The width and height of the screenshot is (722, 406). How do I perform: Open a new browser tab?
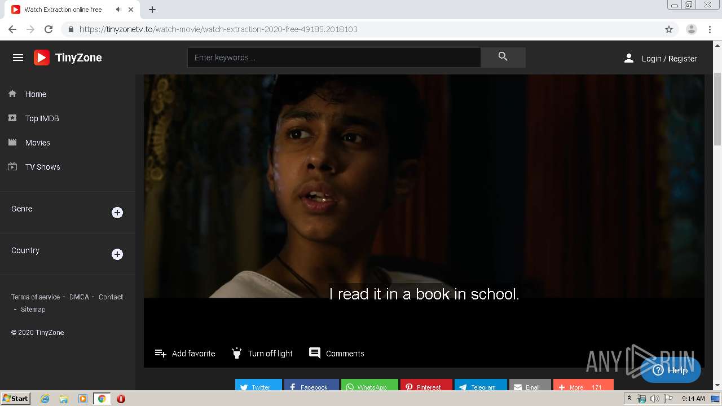pos(152,10)
